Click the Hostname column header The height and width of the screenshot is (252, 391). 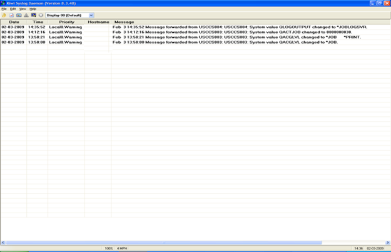[x=98, y=22]
